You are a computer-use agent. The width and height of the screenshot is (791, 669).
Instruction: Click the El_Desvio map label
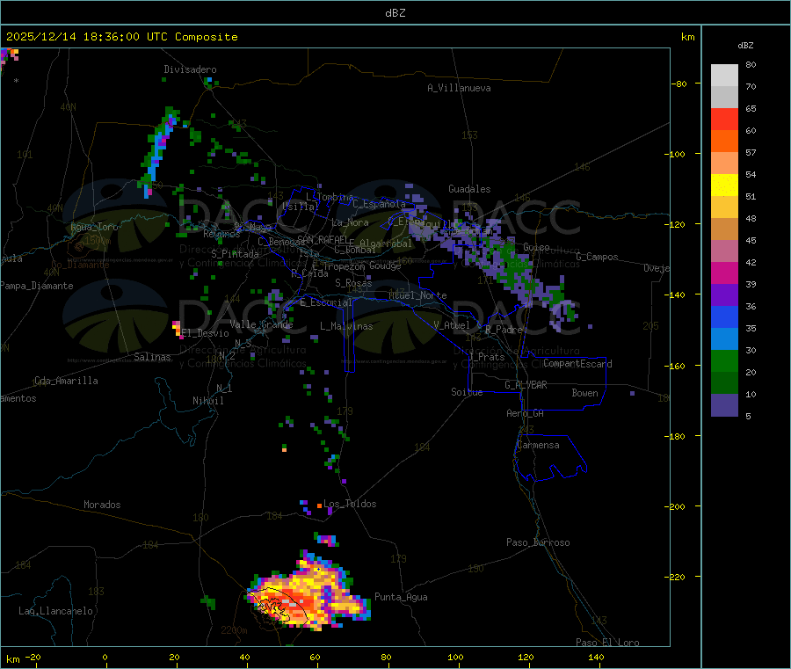[x=205, y=333]
